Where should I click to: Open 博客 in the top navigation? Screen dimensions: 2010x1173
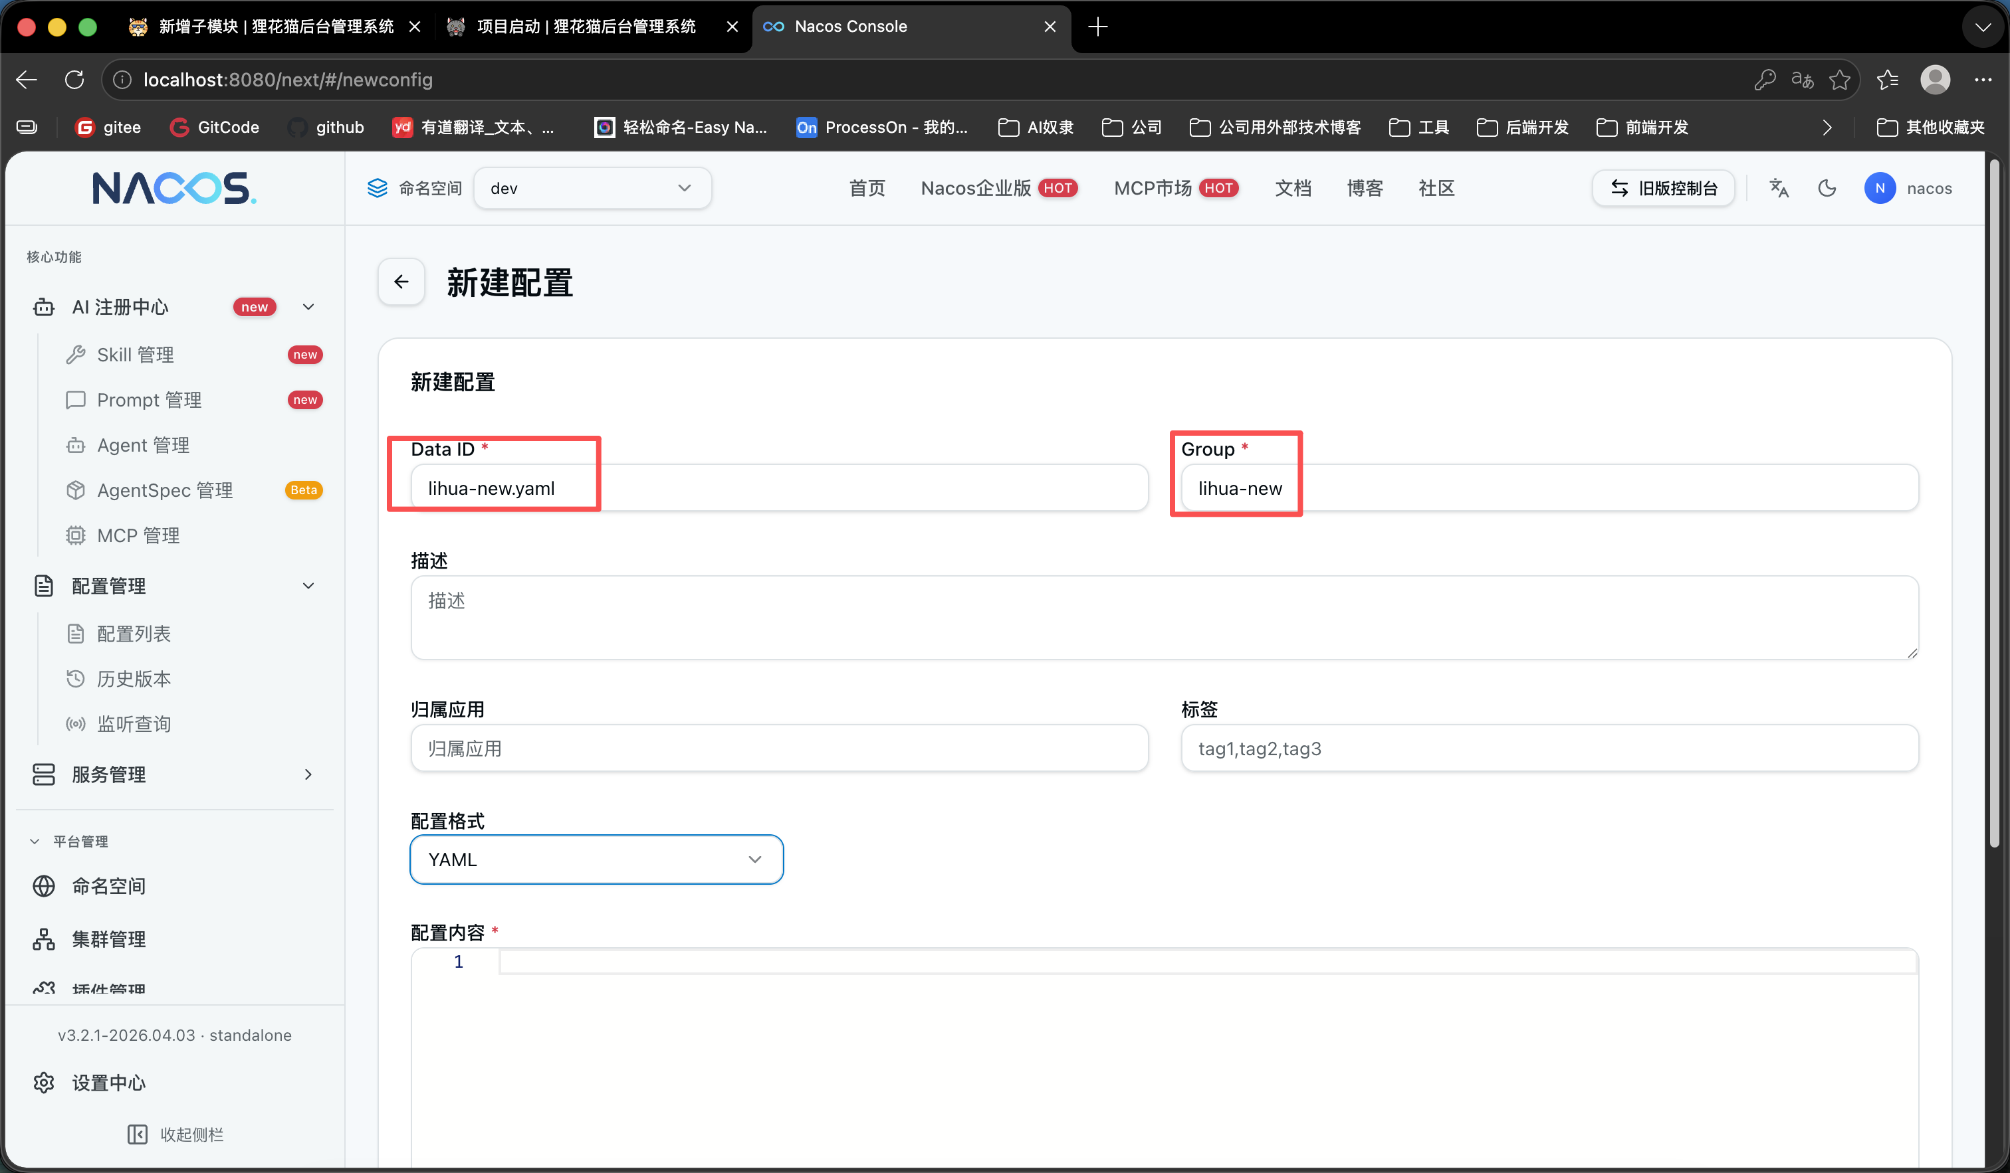tap(1365, 188)
